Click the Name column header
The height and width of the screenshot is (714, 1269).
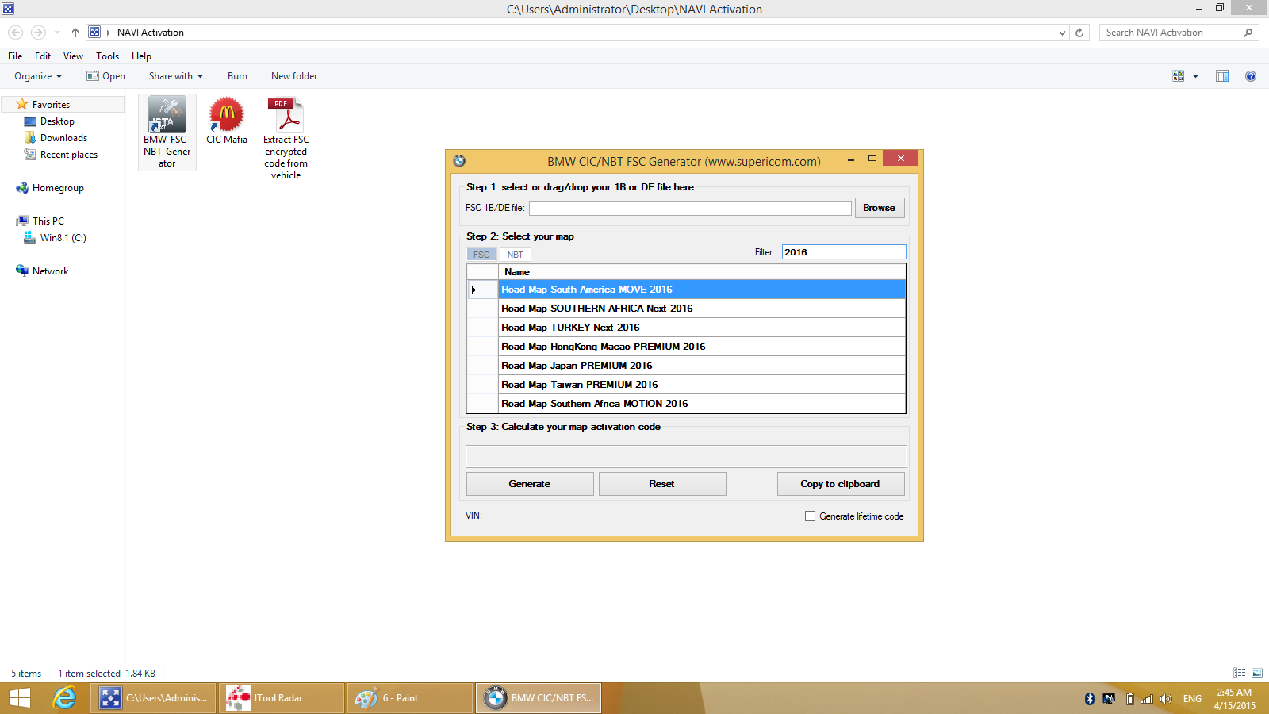702,272
